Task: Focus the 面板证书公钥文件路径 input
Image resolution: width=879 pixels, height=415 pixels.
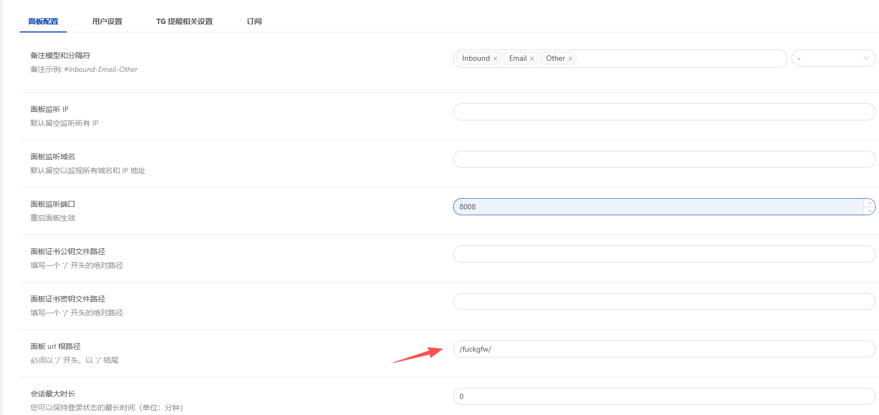Action: pyautogui.click(x=664, y=254)
